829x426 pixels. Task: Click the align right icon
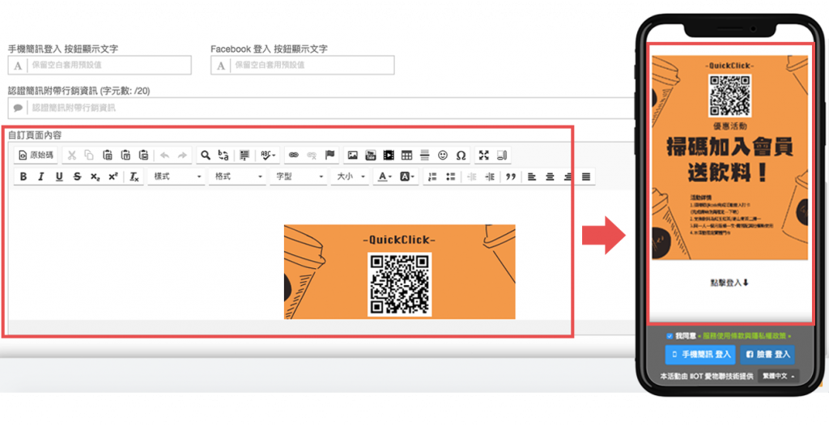coord(568,177)
